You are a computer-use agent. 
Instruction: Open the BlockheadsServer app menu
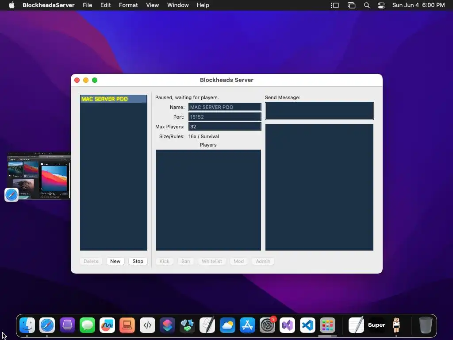[x=49, y=5]
